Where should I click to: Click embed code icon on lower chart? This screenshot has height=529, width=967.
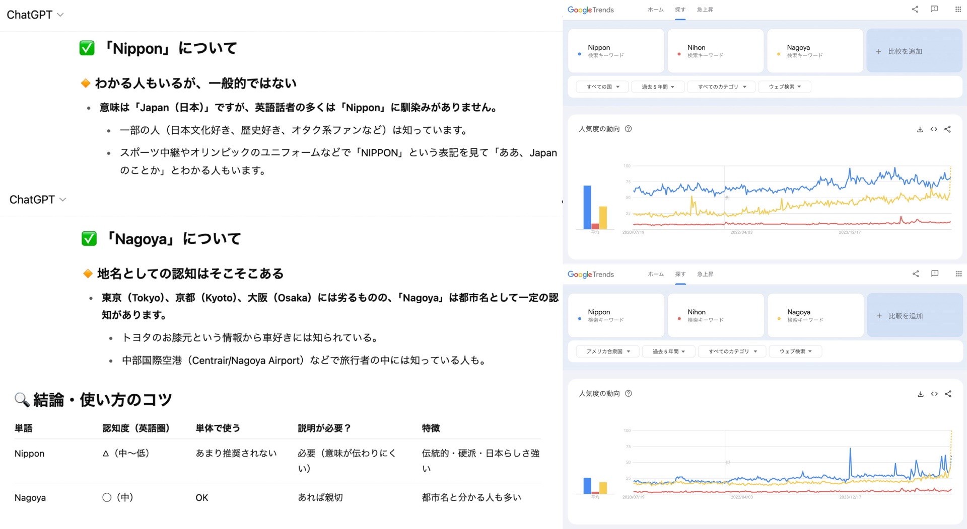[934, 394]
